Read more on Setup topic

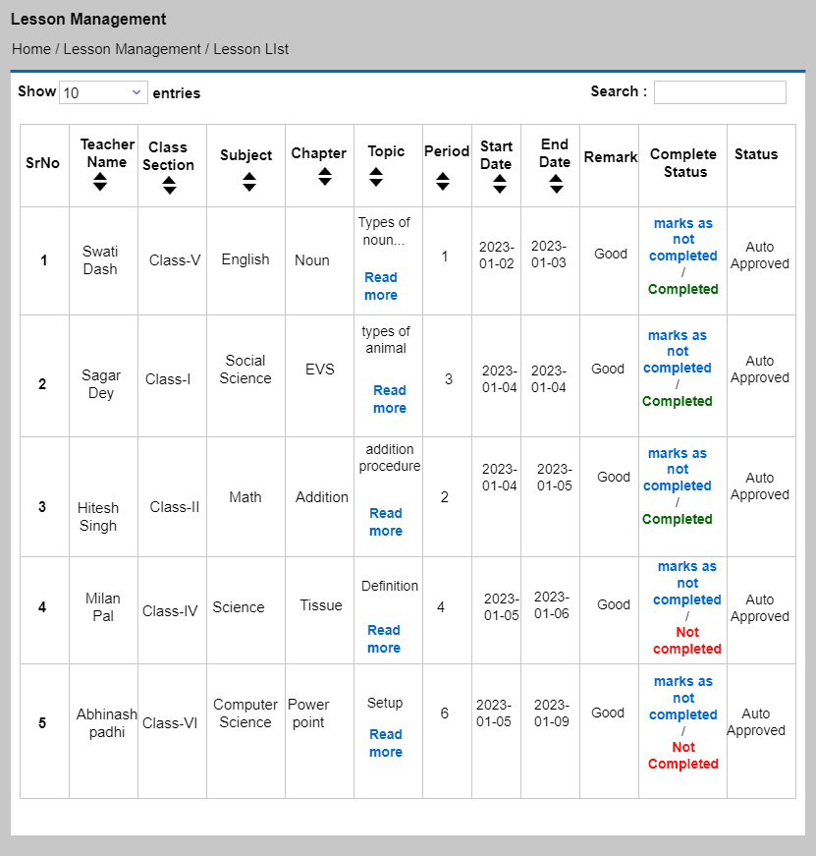(x=386, y=743)
